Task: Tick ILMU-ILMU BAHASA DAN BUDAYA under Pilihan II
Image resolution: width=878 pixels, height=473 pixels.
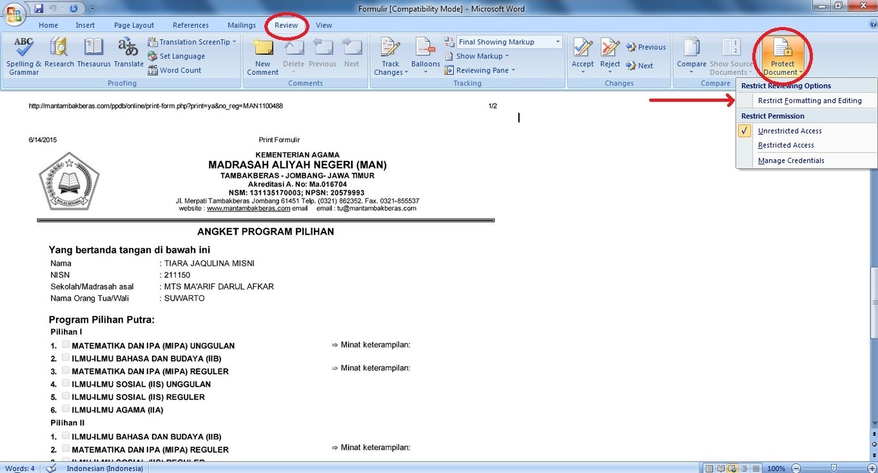Action: (x=66, y=436)
